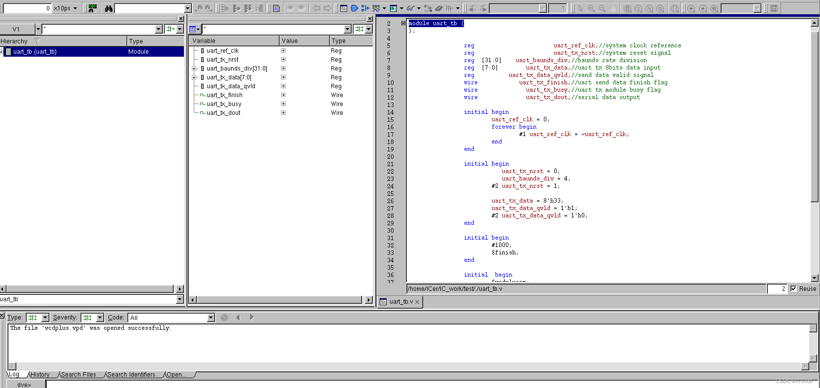Open the x10ps time unit dropdown

click(75, 8)
